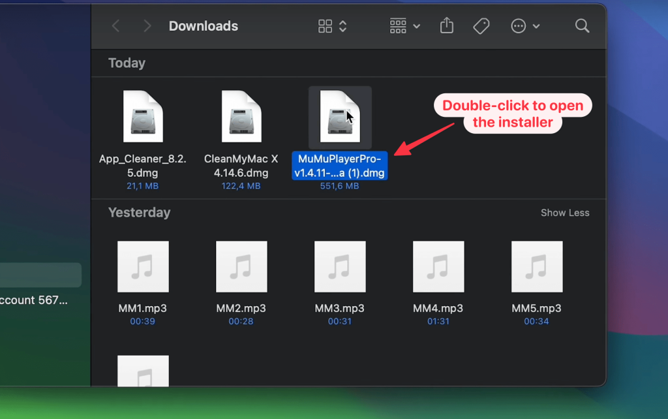Select the CleanMyMac X 4.14.6.dmg file icon
Image resolution: width=668 pixels, height=419 pixels.
click(x=241, y=117)
